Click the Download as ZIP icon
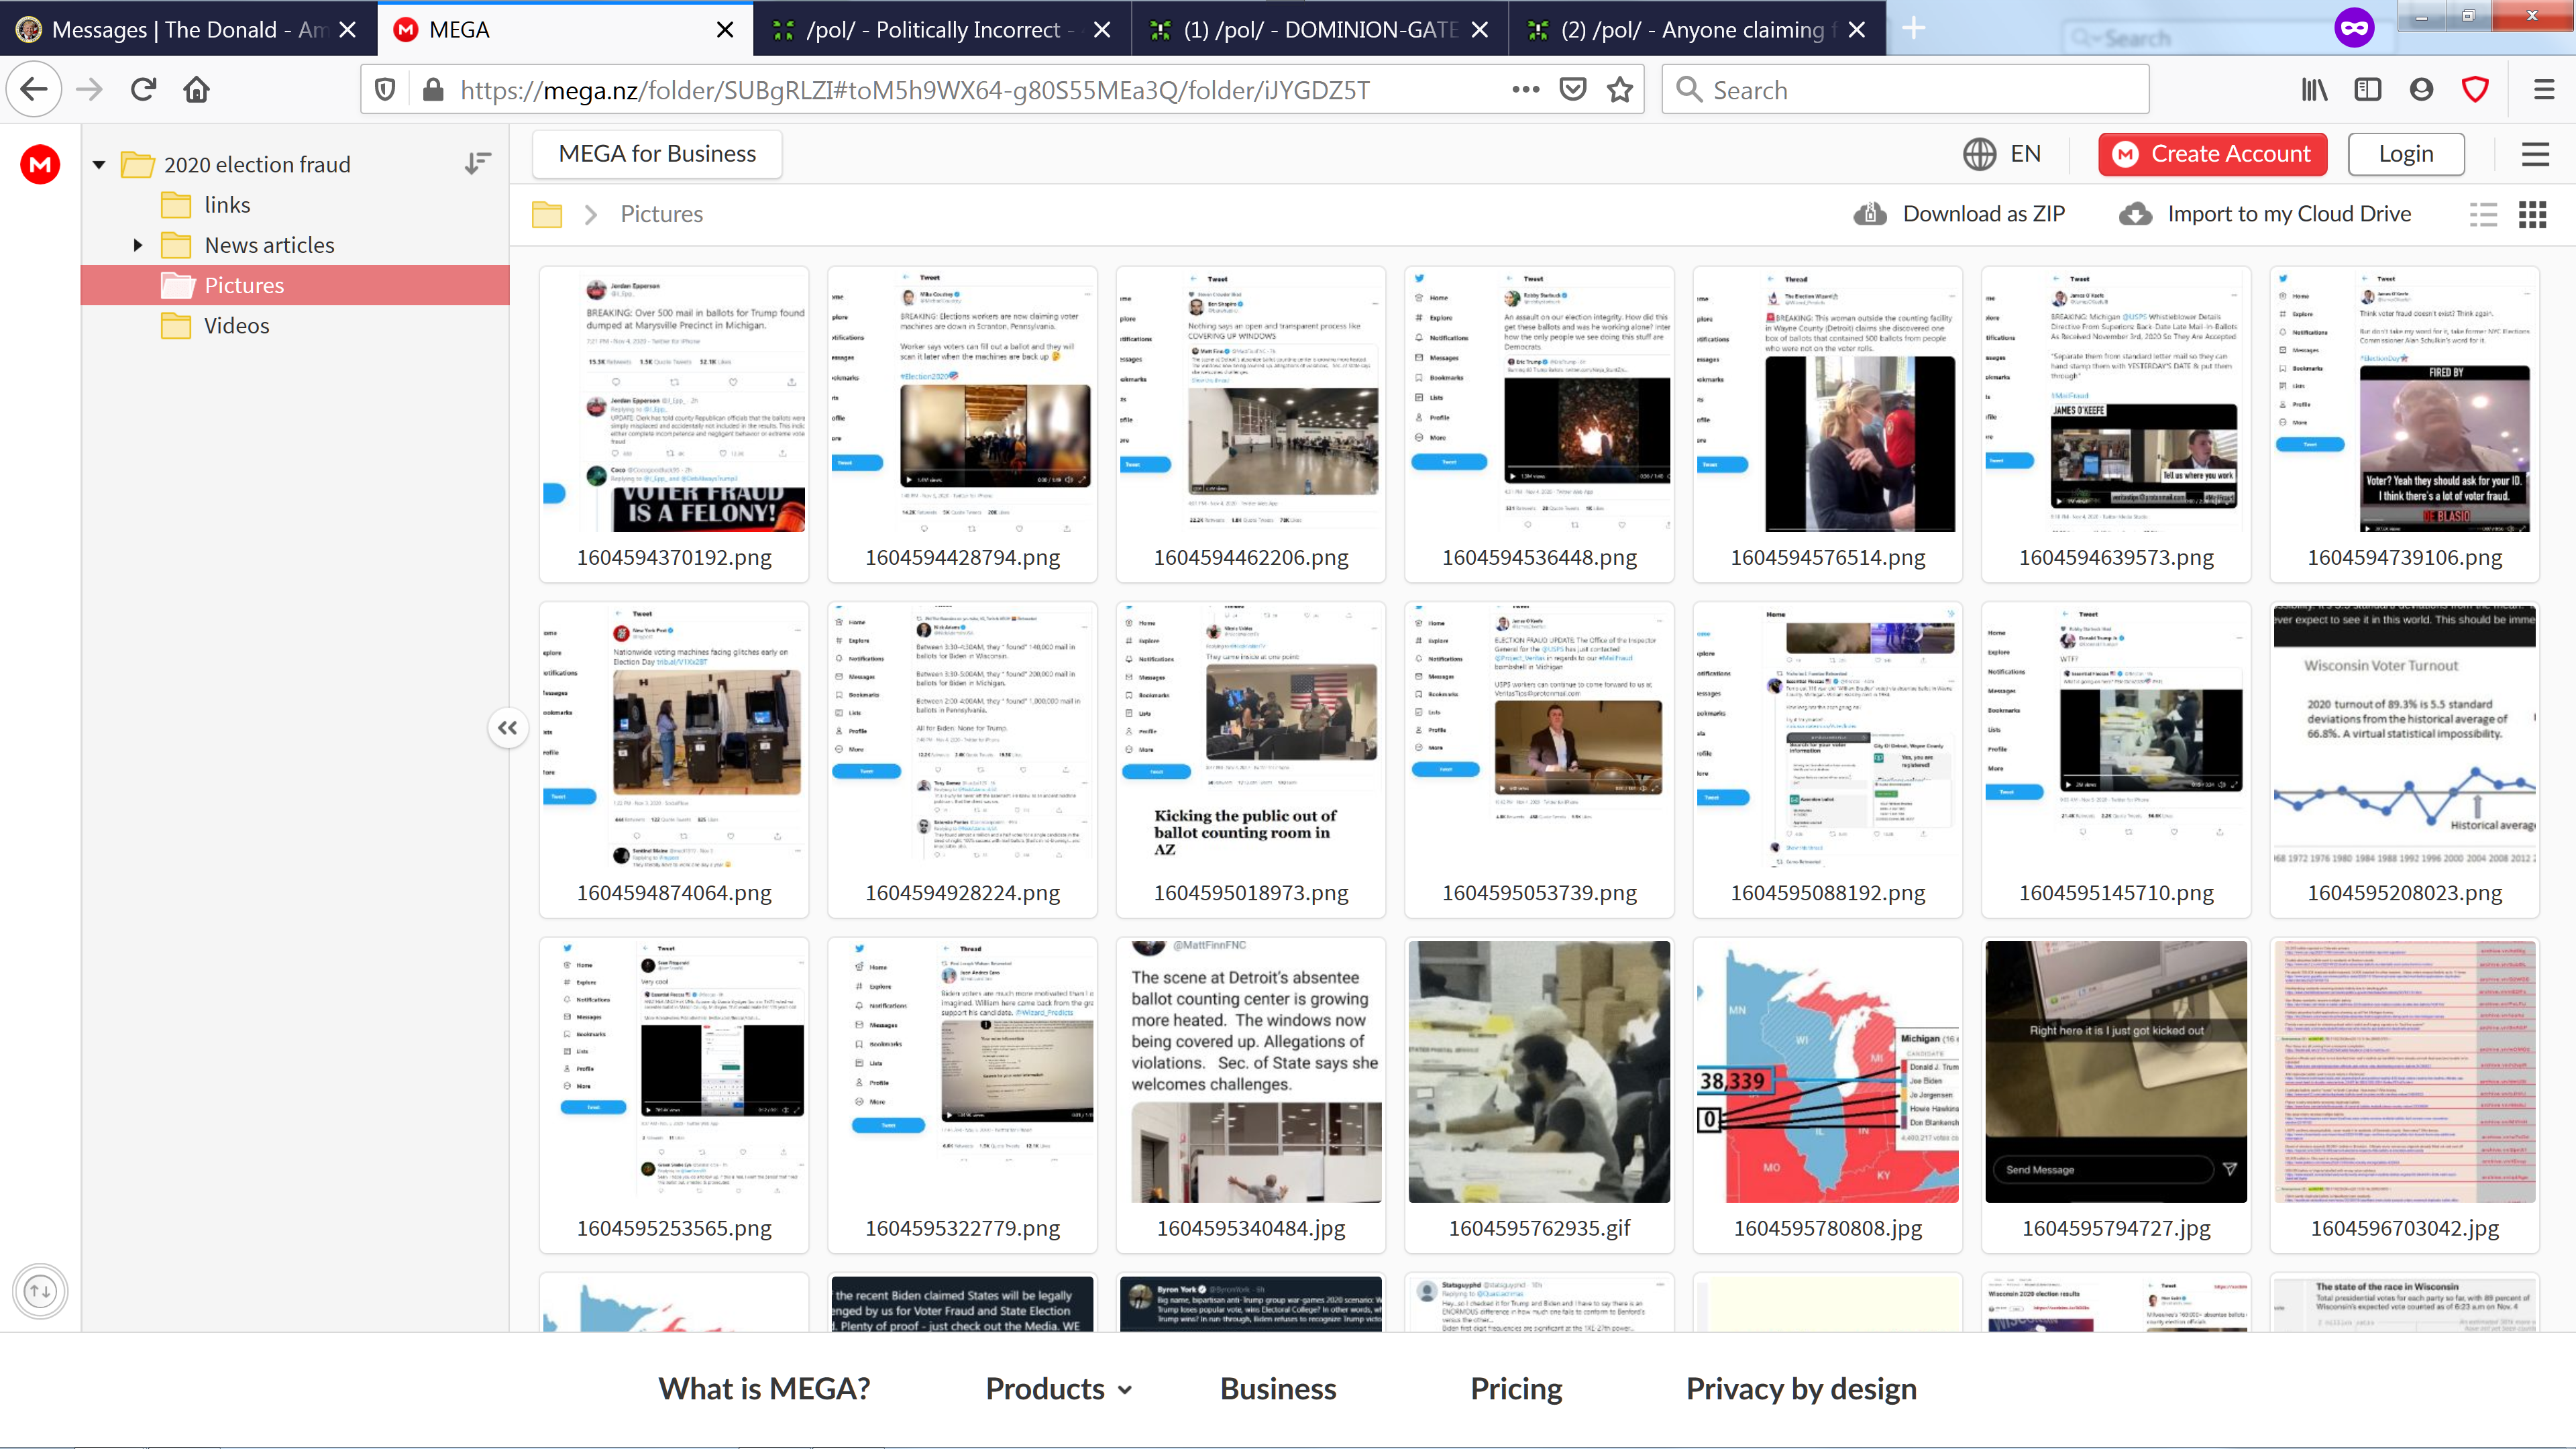Screen dimensions: 2576x1449 [x=1870, y=214]
